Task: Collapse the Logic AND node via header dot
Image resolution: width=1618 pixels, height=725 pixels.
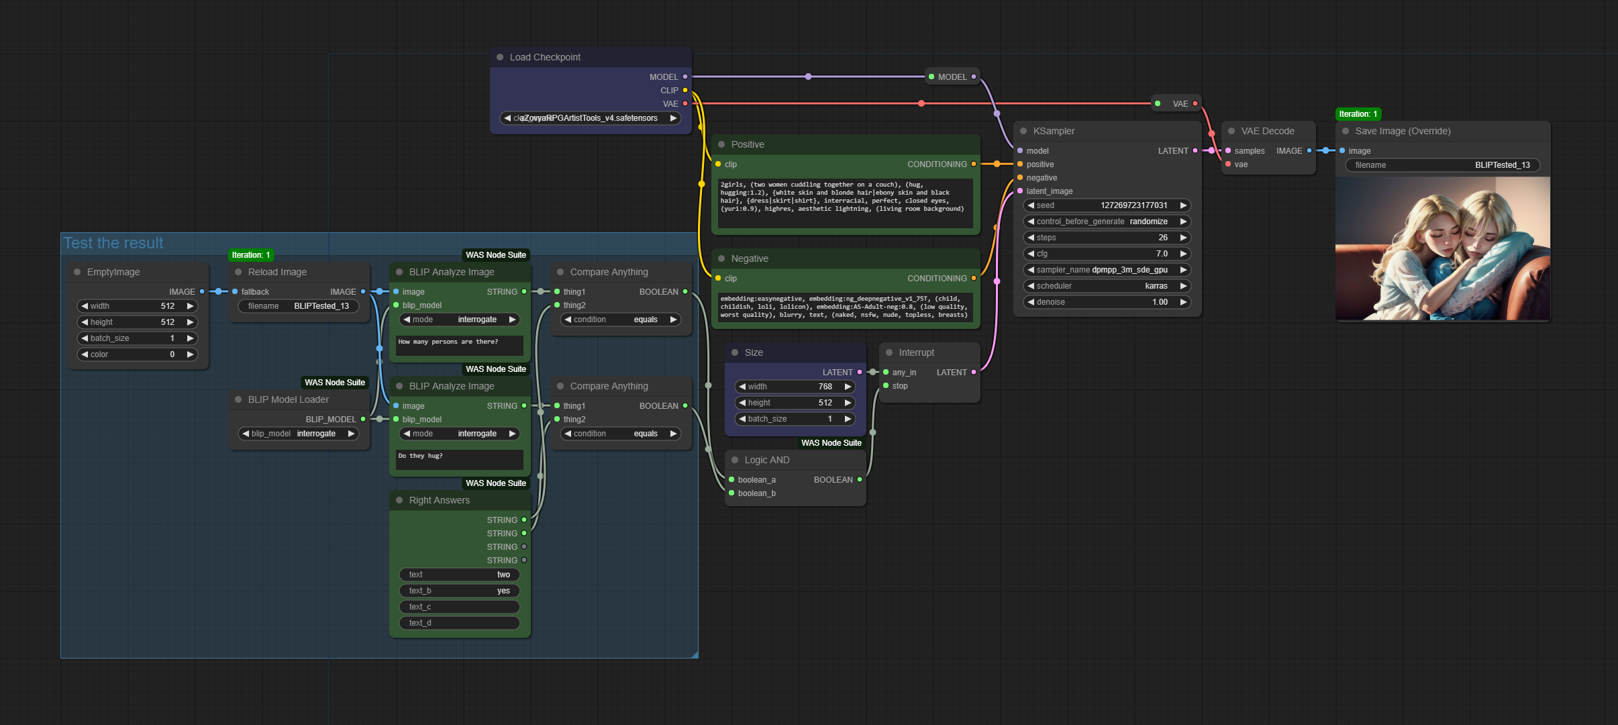Action: 735,460
